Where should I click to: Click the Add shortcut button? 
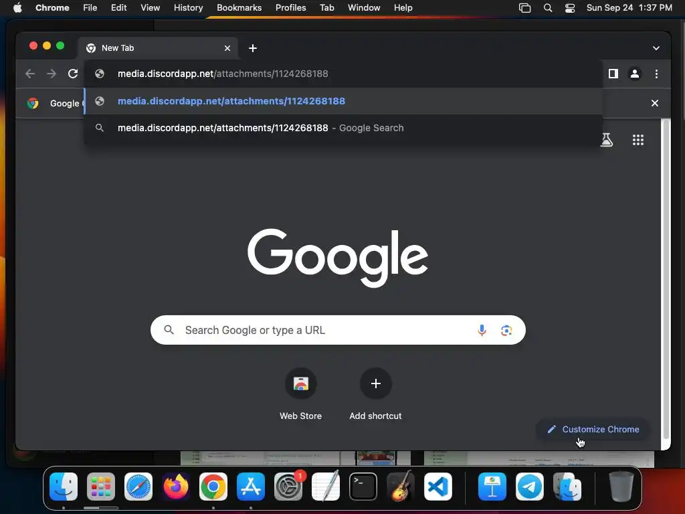coord(375,394)
